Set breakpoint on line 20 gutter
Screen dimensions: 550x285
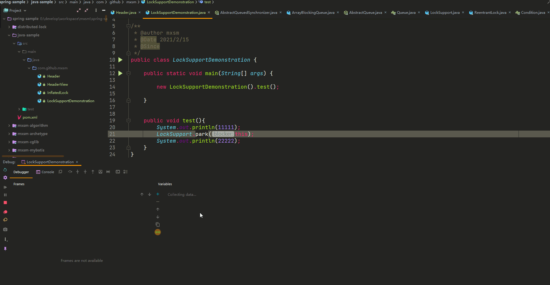[x=120, y=127]
